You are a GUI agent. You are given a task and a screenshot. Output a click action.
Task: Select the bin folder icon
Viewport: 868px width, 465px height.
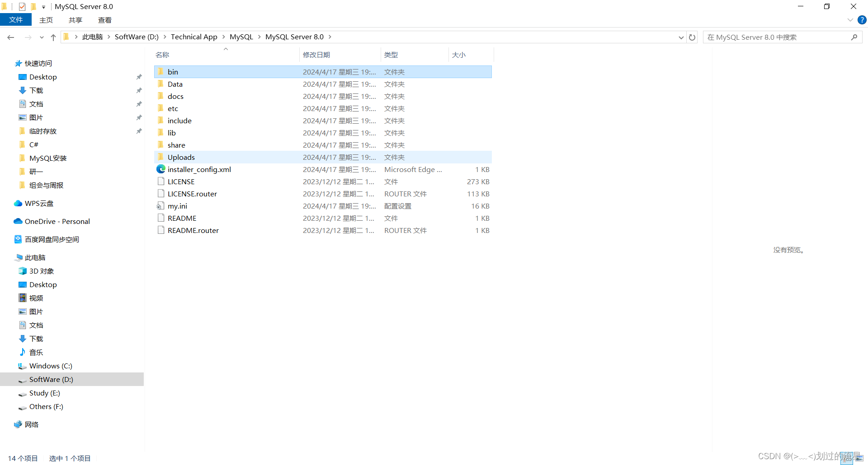(160, 71)
